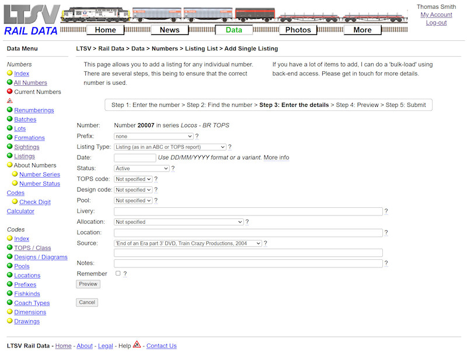Open the Status dropdown showing Active

click(x=141, y=168)
